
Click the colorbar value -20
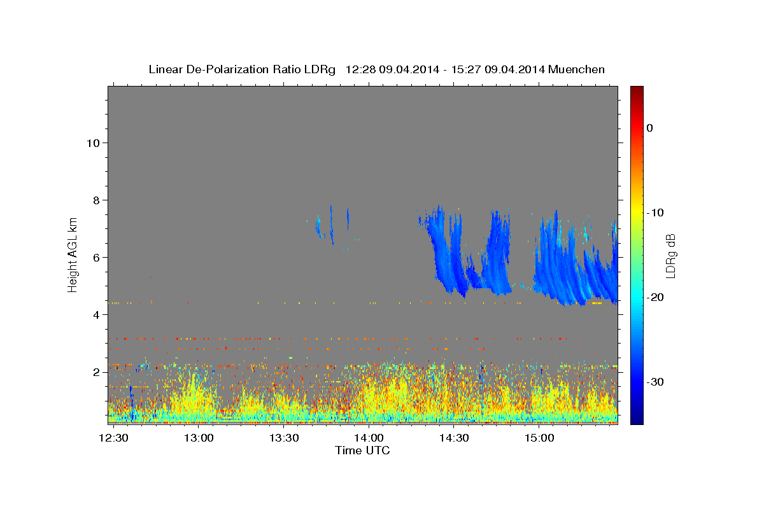point(655,297)
